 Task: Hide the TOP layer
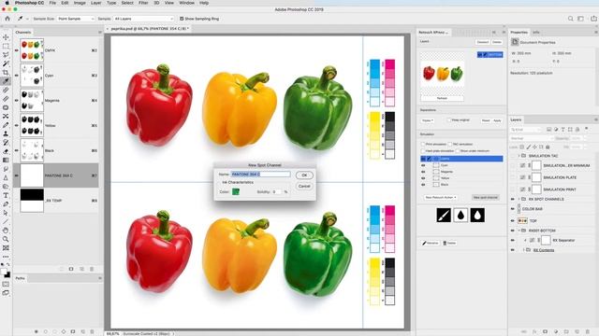(x=513, y=220)
